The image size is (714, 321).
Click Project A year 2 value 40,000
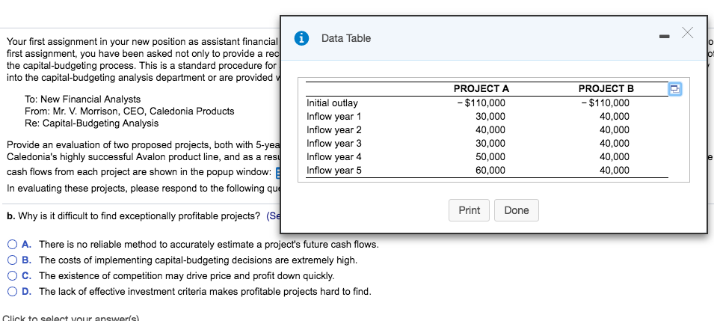pyautogui.click(x=490, y=130)
